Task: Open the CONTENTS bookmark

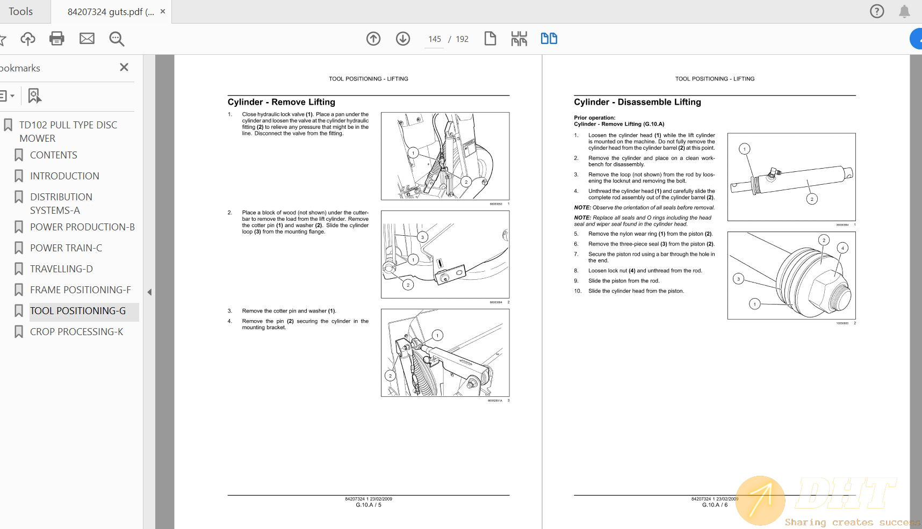Action: pyautogui.click(x=54, y=155)
